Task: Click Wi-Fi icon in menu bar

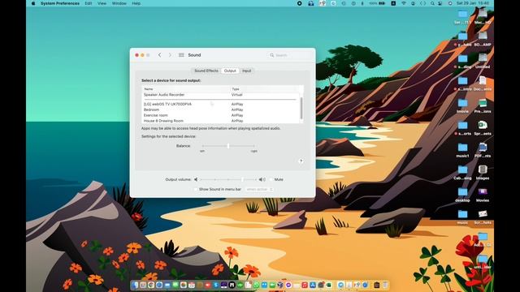Action: pyautogui.click(x=404, y=3)
